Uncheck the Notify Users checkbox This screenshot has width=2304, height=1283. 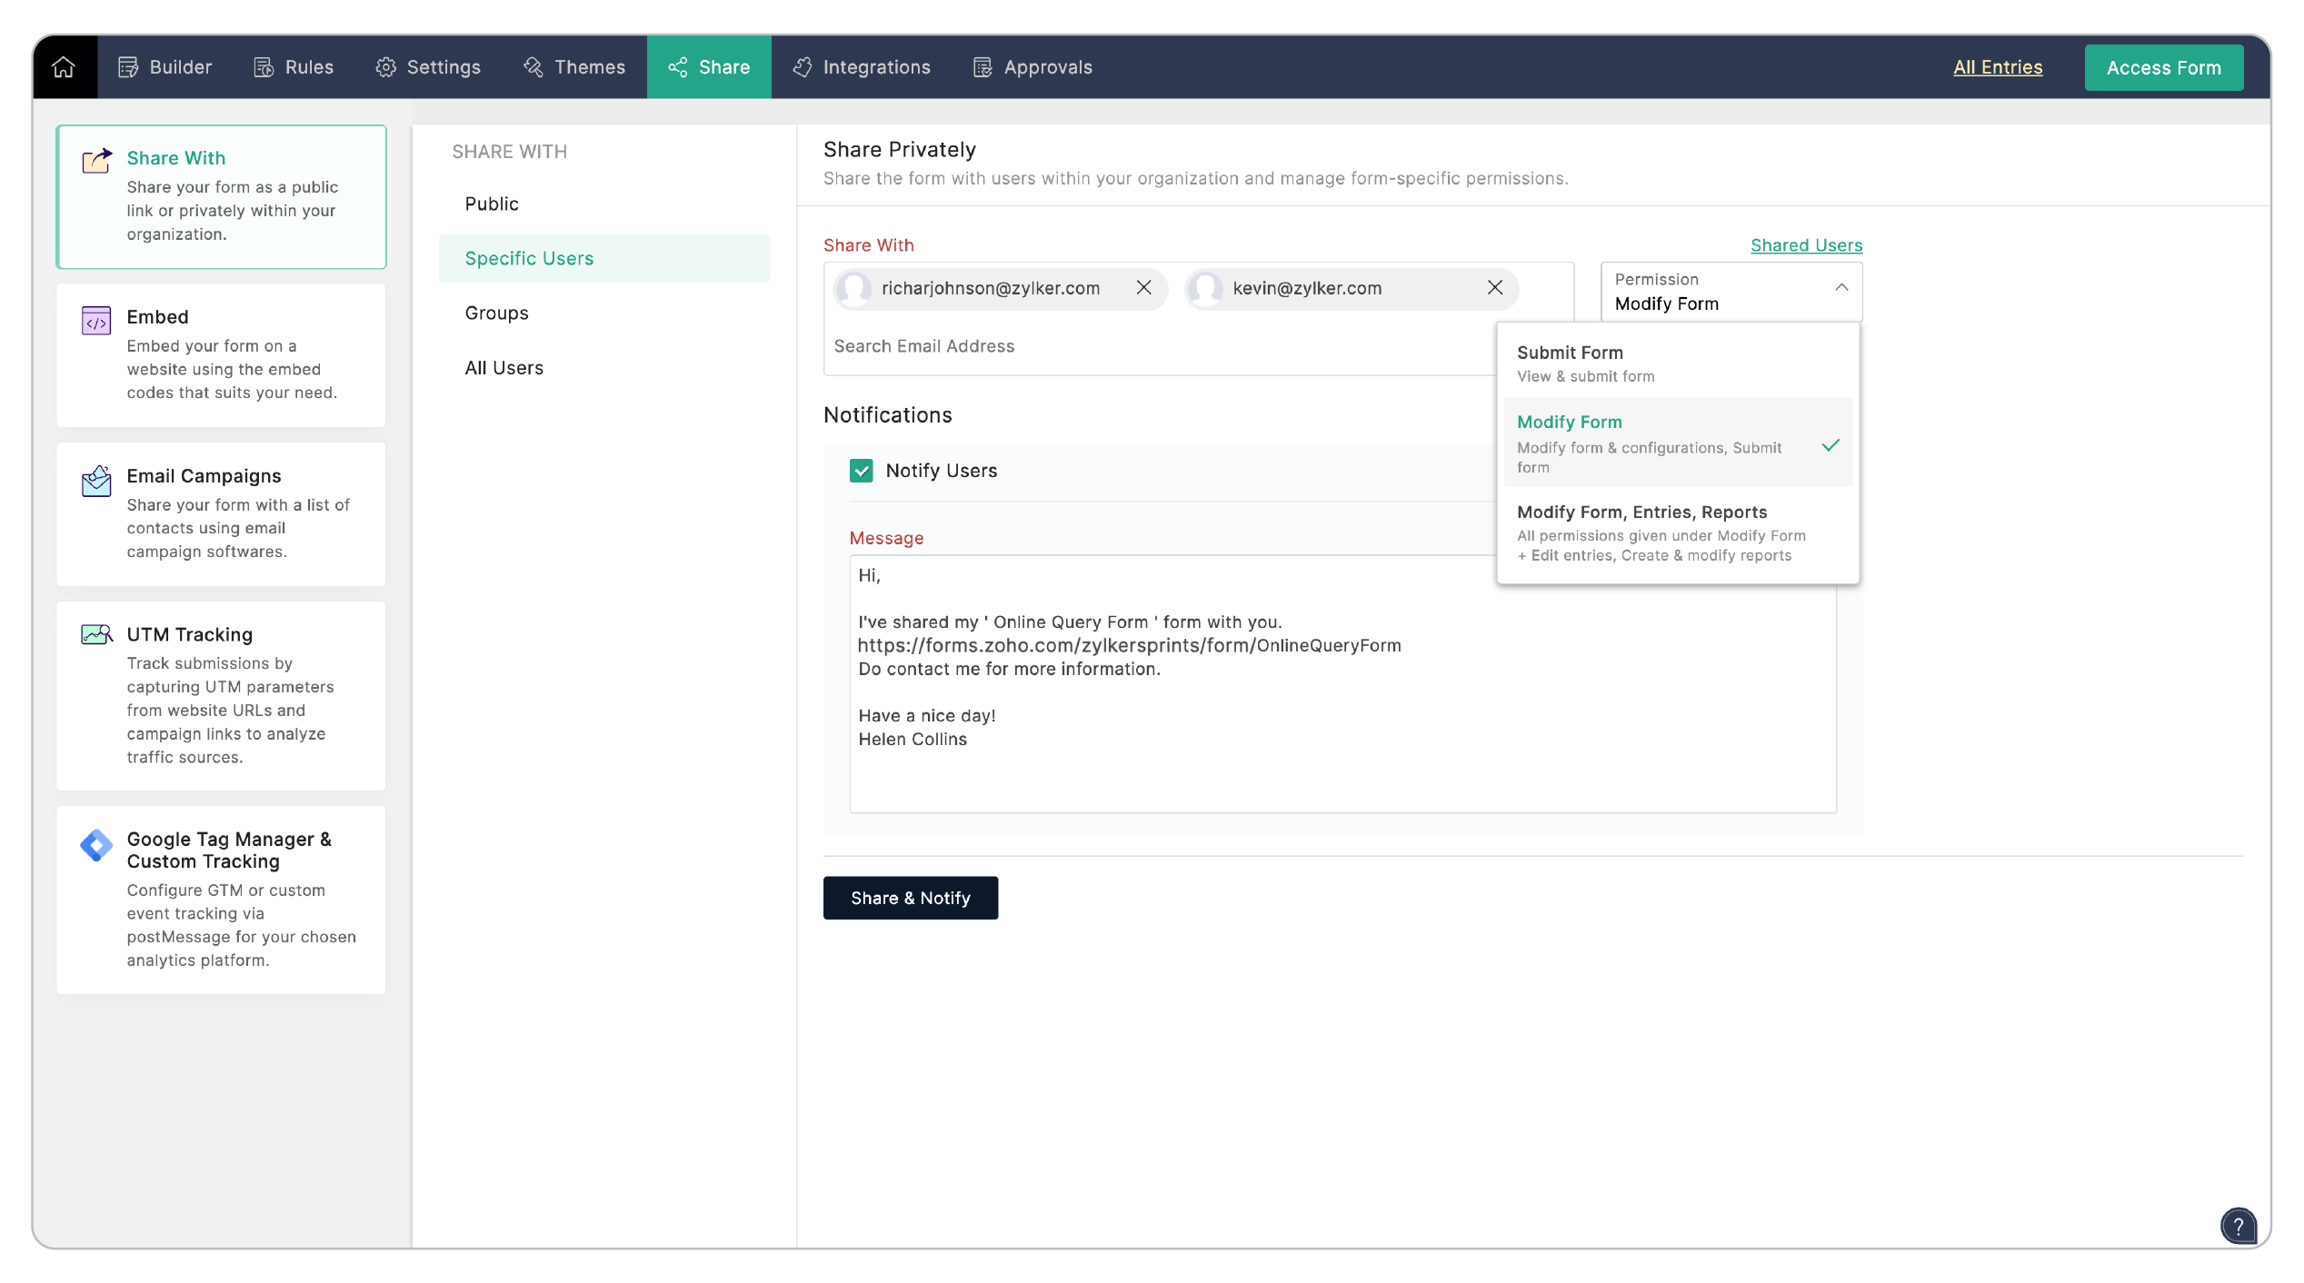point(861,471)
